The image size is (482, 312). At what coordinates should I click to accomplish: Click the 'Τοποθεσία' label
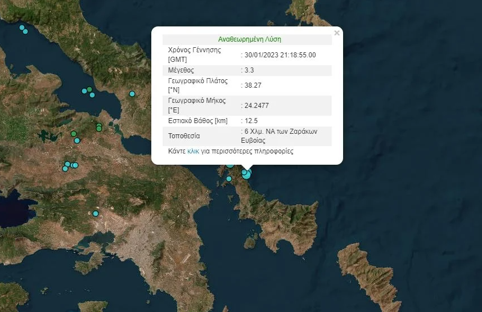[184, 136]
